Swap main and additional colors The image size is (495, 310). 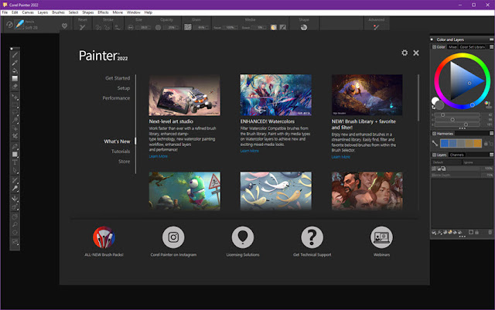[433, 107]
